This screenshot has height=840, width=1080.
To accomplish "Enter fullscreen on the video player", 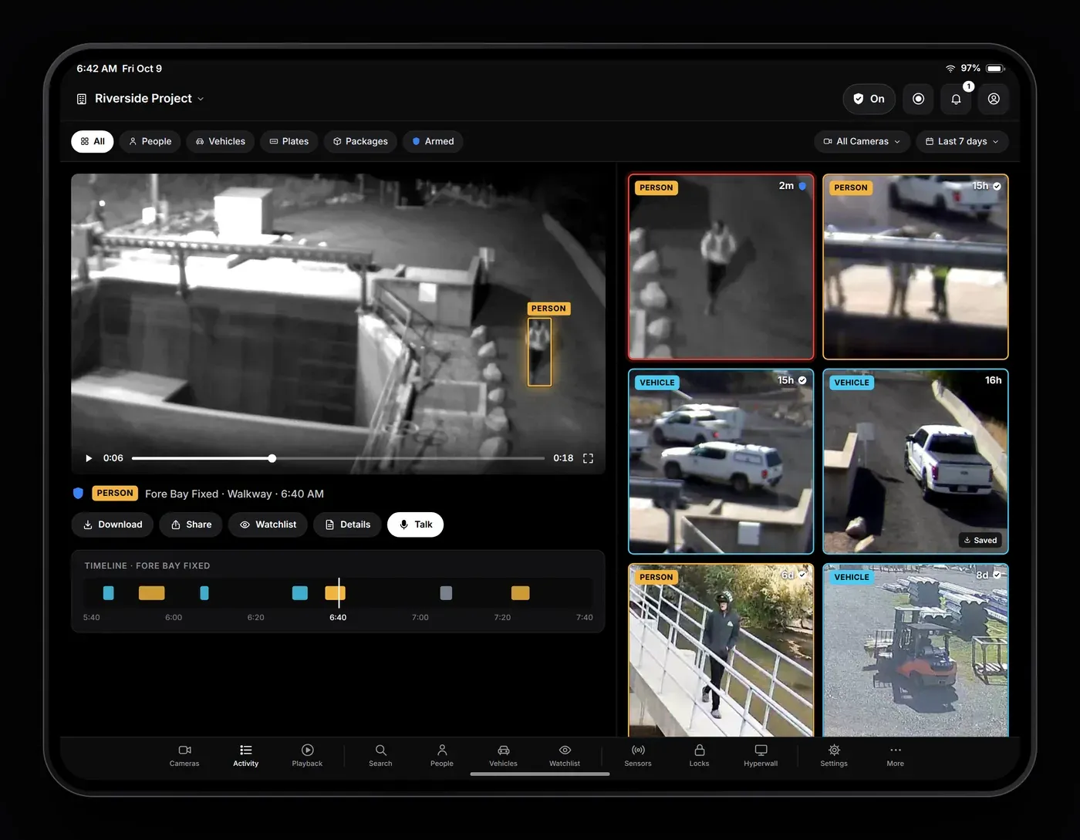I will point(588,458).
